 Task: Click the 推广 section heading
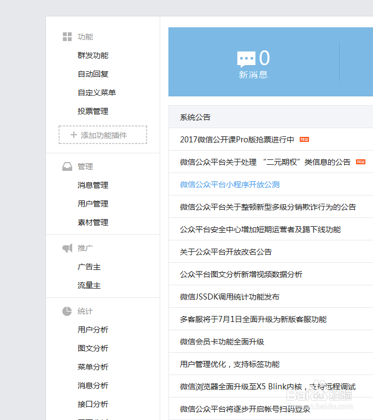85,248
